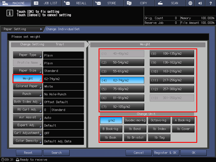Select weight (3) 55-61g/m2
The width and height of the screenshot is (216, 162).
click(x=122, y=71)
